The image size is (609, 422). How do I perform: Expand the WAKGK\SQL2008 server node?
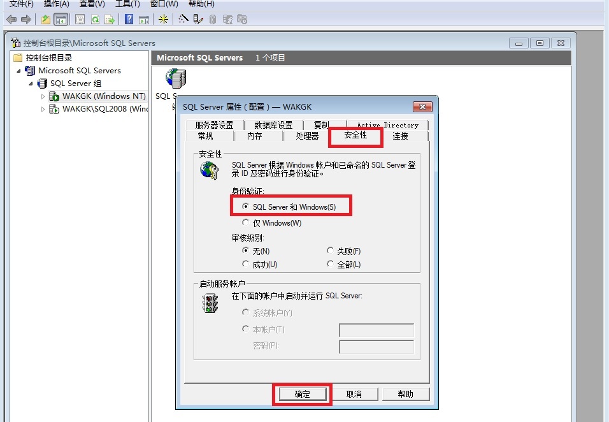pos(43,109)
